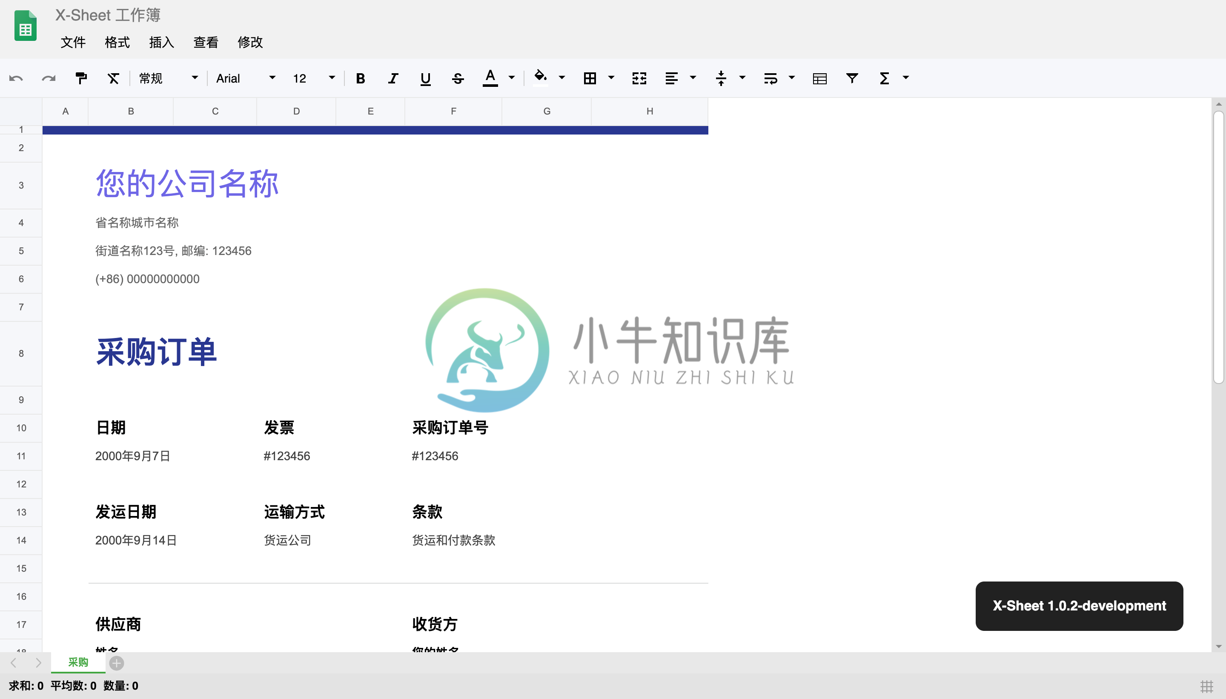Select row 3 header
Viewport: 1226px width, 699px height.
[x=21, y=185]
